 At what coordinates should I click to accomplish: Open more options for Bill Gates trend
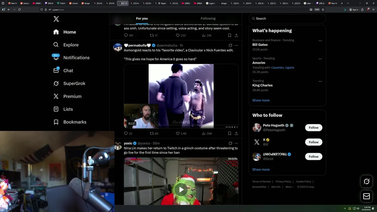320,41
